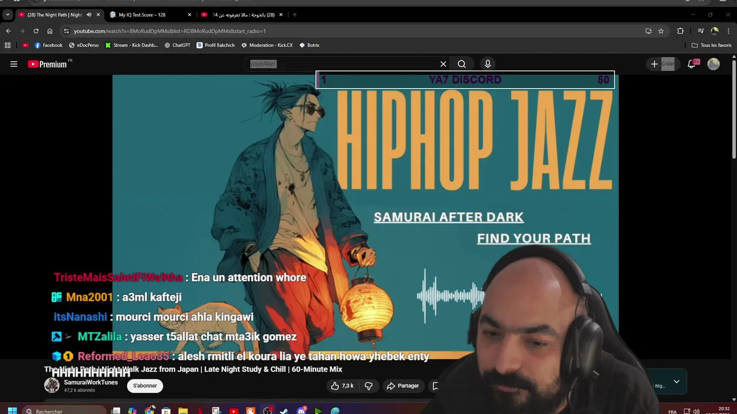Click the Rechercher taskbar search box

coord(64,411)
